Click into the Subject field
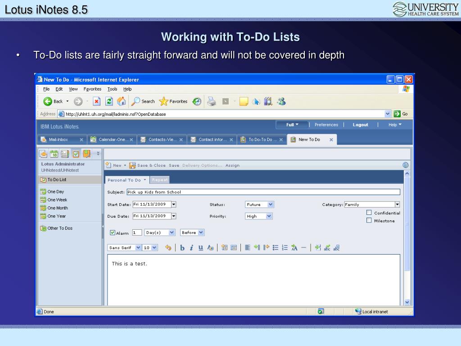Image resolution: width=461 pixels, height=346 pixels. 263,192
